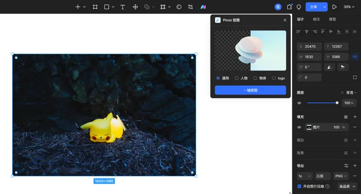Image resolution: width=361 pixels, height=194 pixels.
Task: Select the 人物 radio option
Action: [x=237, y=78]
